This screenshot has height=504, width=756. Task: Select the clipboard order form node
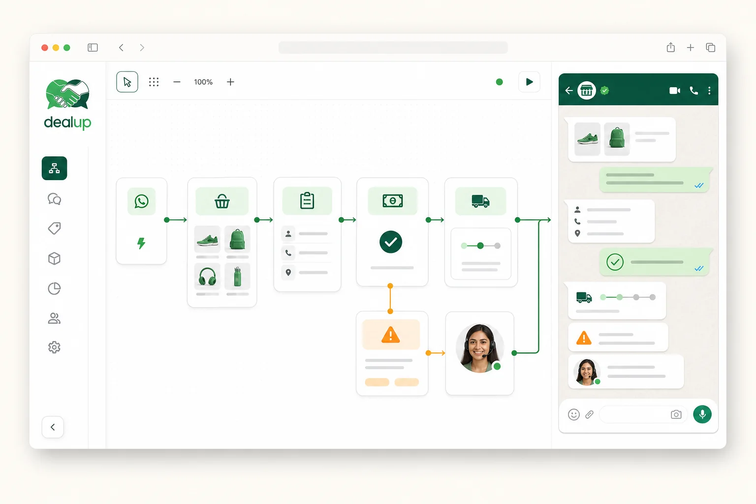[x=307, y=201]
